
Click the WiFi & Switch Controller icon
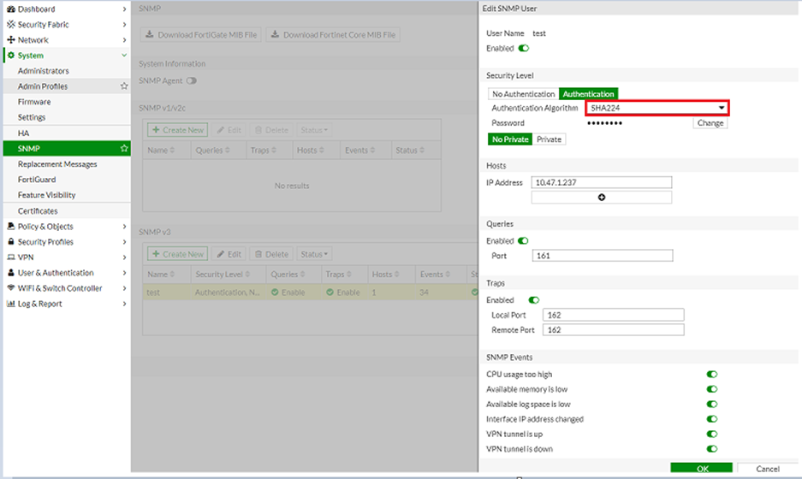11,288
